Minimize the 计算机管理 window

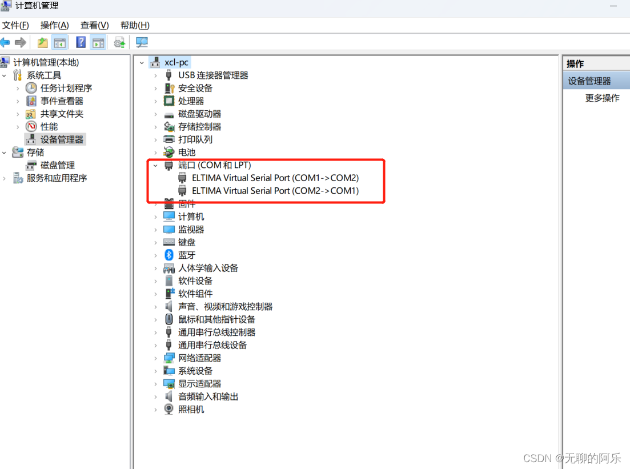coord(613,6)
